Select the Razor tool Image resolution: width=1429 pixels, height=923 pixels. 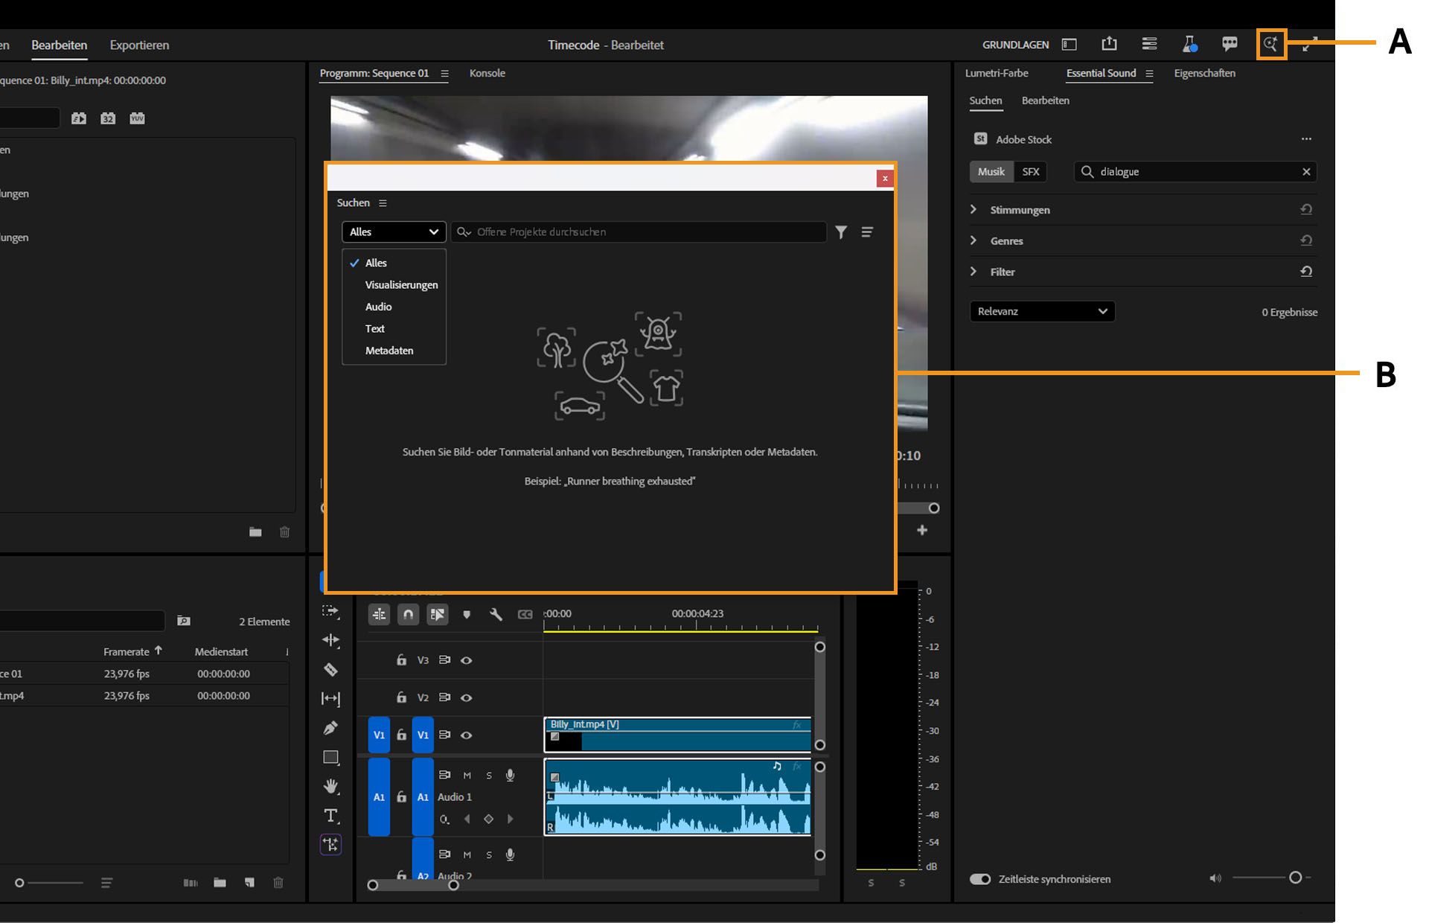[330, 670]
